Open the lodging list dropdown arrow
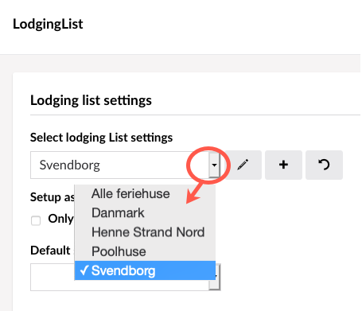Viewport: 362px width, 311px height. point(214,165)
